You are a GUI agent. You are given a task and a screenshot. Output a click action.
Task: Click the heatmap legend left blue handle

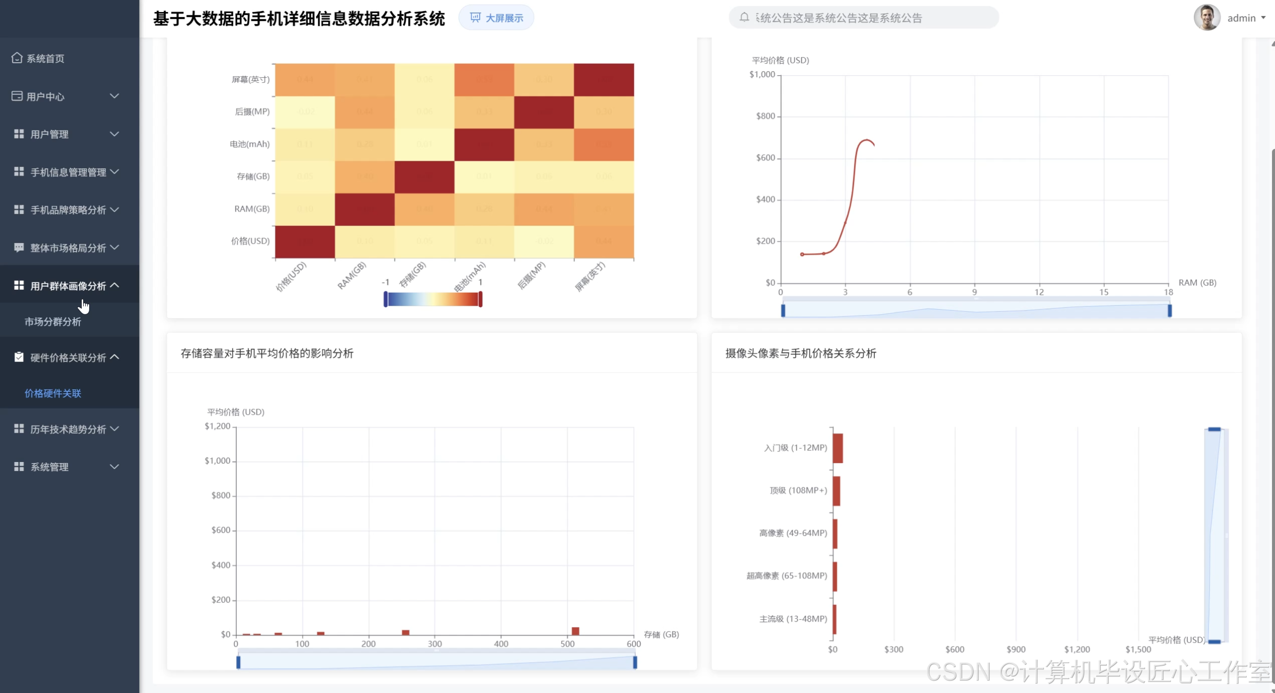(385, 299)
